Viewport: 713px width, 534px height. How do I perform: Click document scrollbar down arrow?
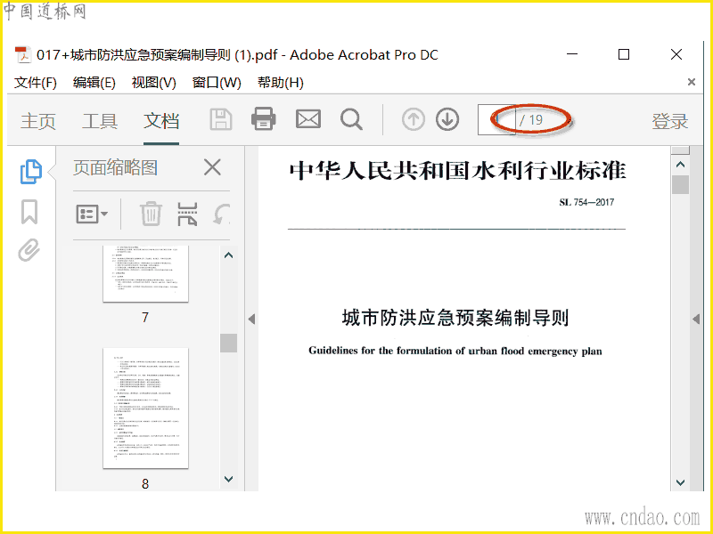[680, 482]
